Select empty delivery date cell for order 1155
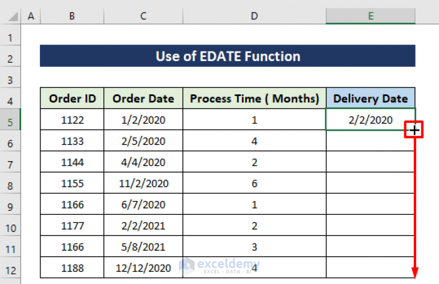The image size is (439, 284). tap(370, 183)
